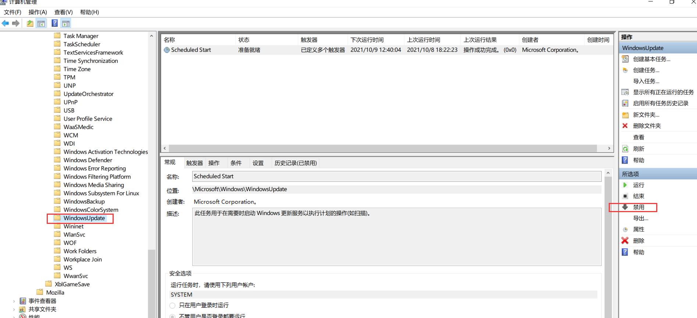Click Delete Folder (删除文件夹) action
Viewport: 697px width, 318px height.
[x=647, y=126]
